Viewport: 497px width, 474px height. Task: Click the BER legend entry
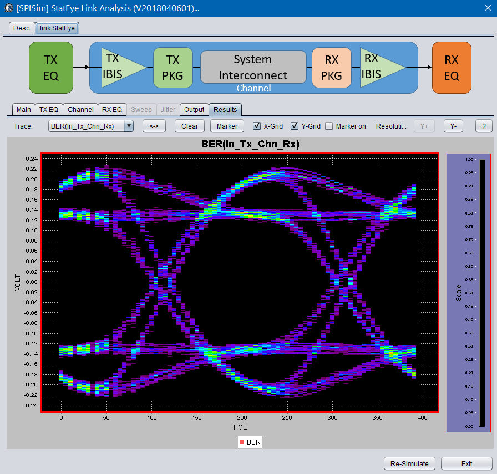(x=250, y=442)
